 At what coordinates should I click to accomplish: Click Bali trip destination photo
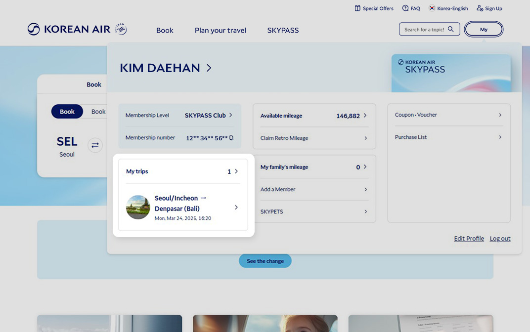pos(138,207)
